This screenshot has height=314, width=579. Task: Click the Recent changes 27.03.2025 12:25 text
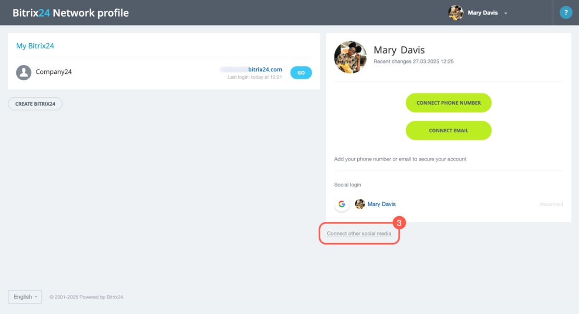[x=414, y=61]
